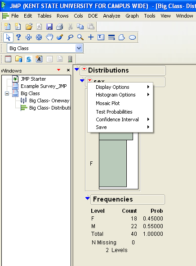
Task: Close the Windows side panel
Action: [68, 70]
